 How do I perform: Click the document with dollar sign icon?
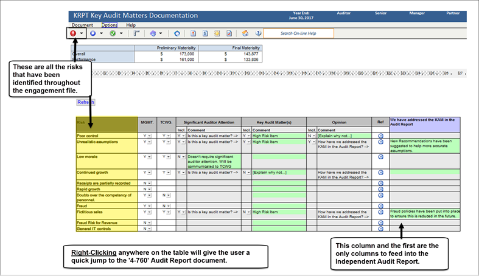point(205,33)
